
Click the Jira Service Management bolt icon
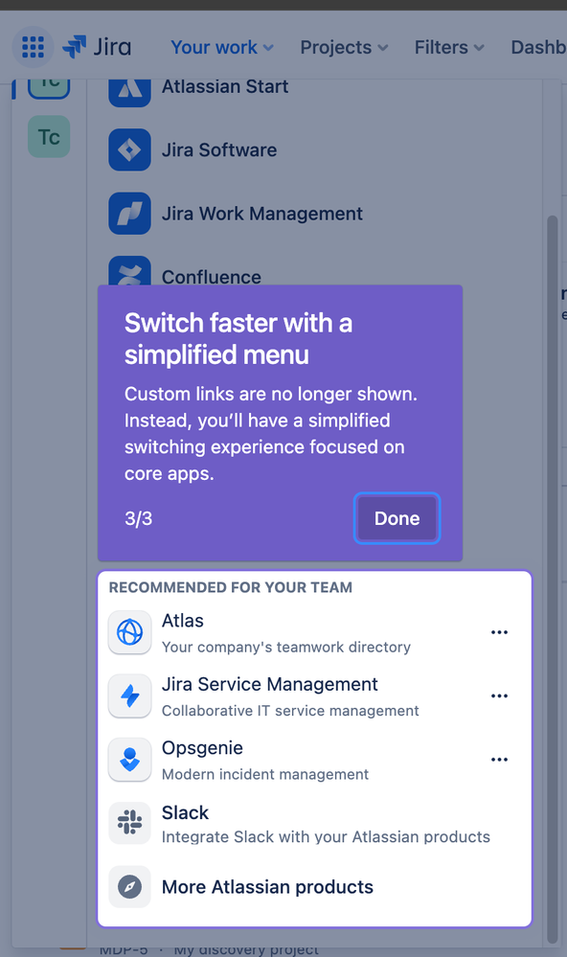coord(129,695)
